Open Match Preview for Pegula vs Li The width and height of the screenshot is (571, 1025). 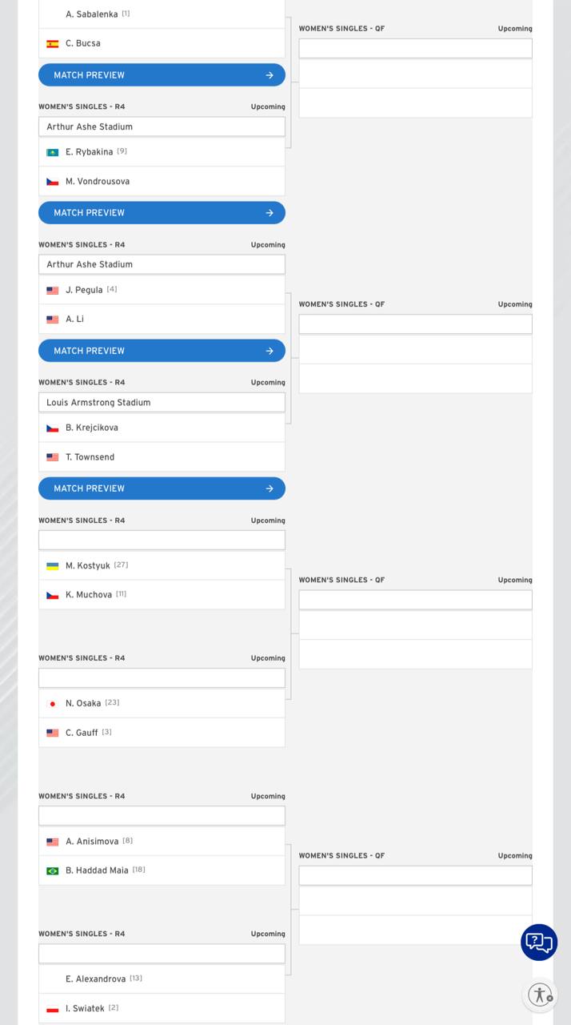[x=162, y=351]
